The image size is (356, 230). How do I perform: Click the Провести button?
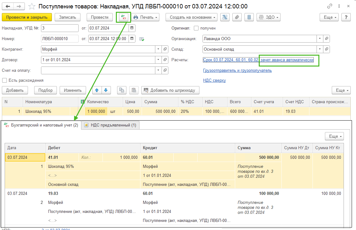100,17
